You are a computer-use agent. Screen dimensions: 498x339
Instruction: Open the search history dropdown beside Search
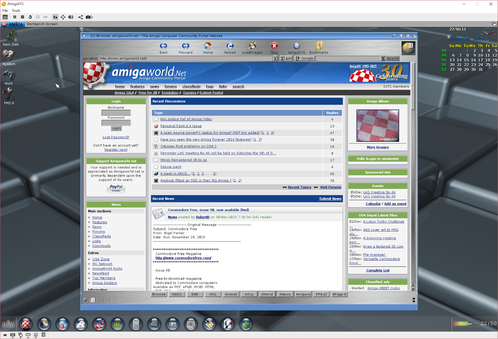pos(383,58)
